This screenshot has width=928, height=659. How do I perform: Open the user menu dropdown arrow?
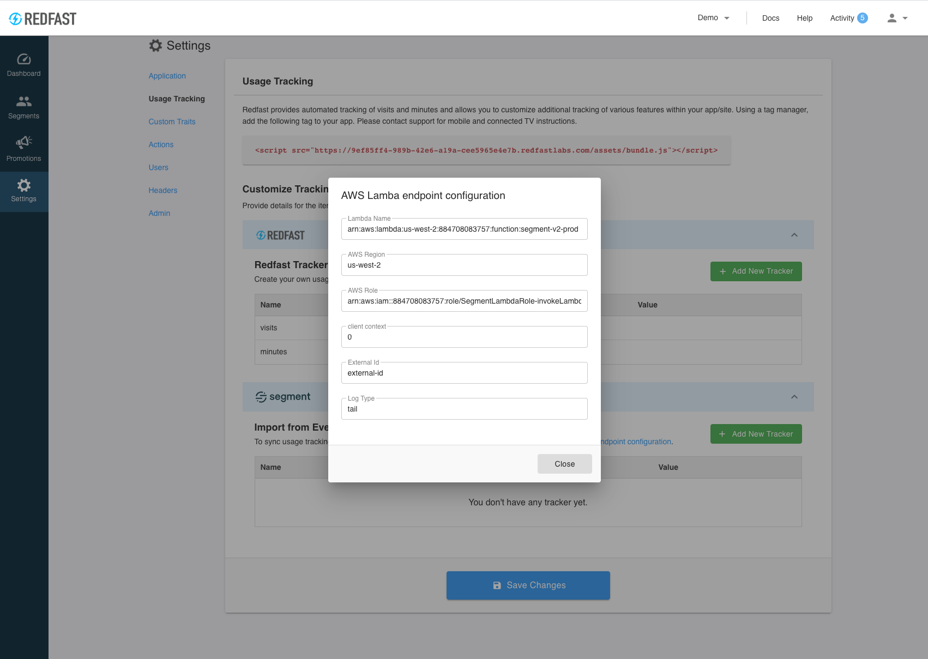905,18
